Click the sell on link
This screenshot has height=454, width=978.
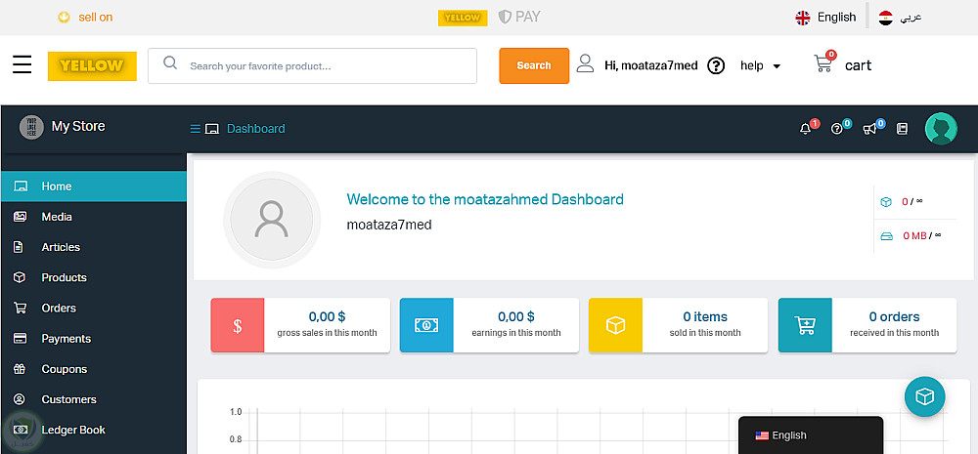pos(96,18)
